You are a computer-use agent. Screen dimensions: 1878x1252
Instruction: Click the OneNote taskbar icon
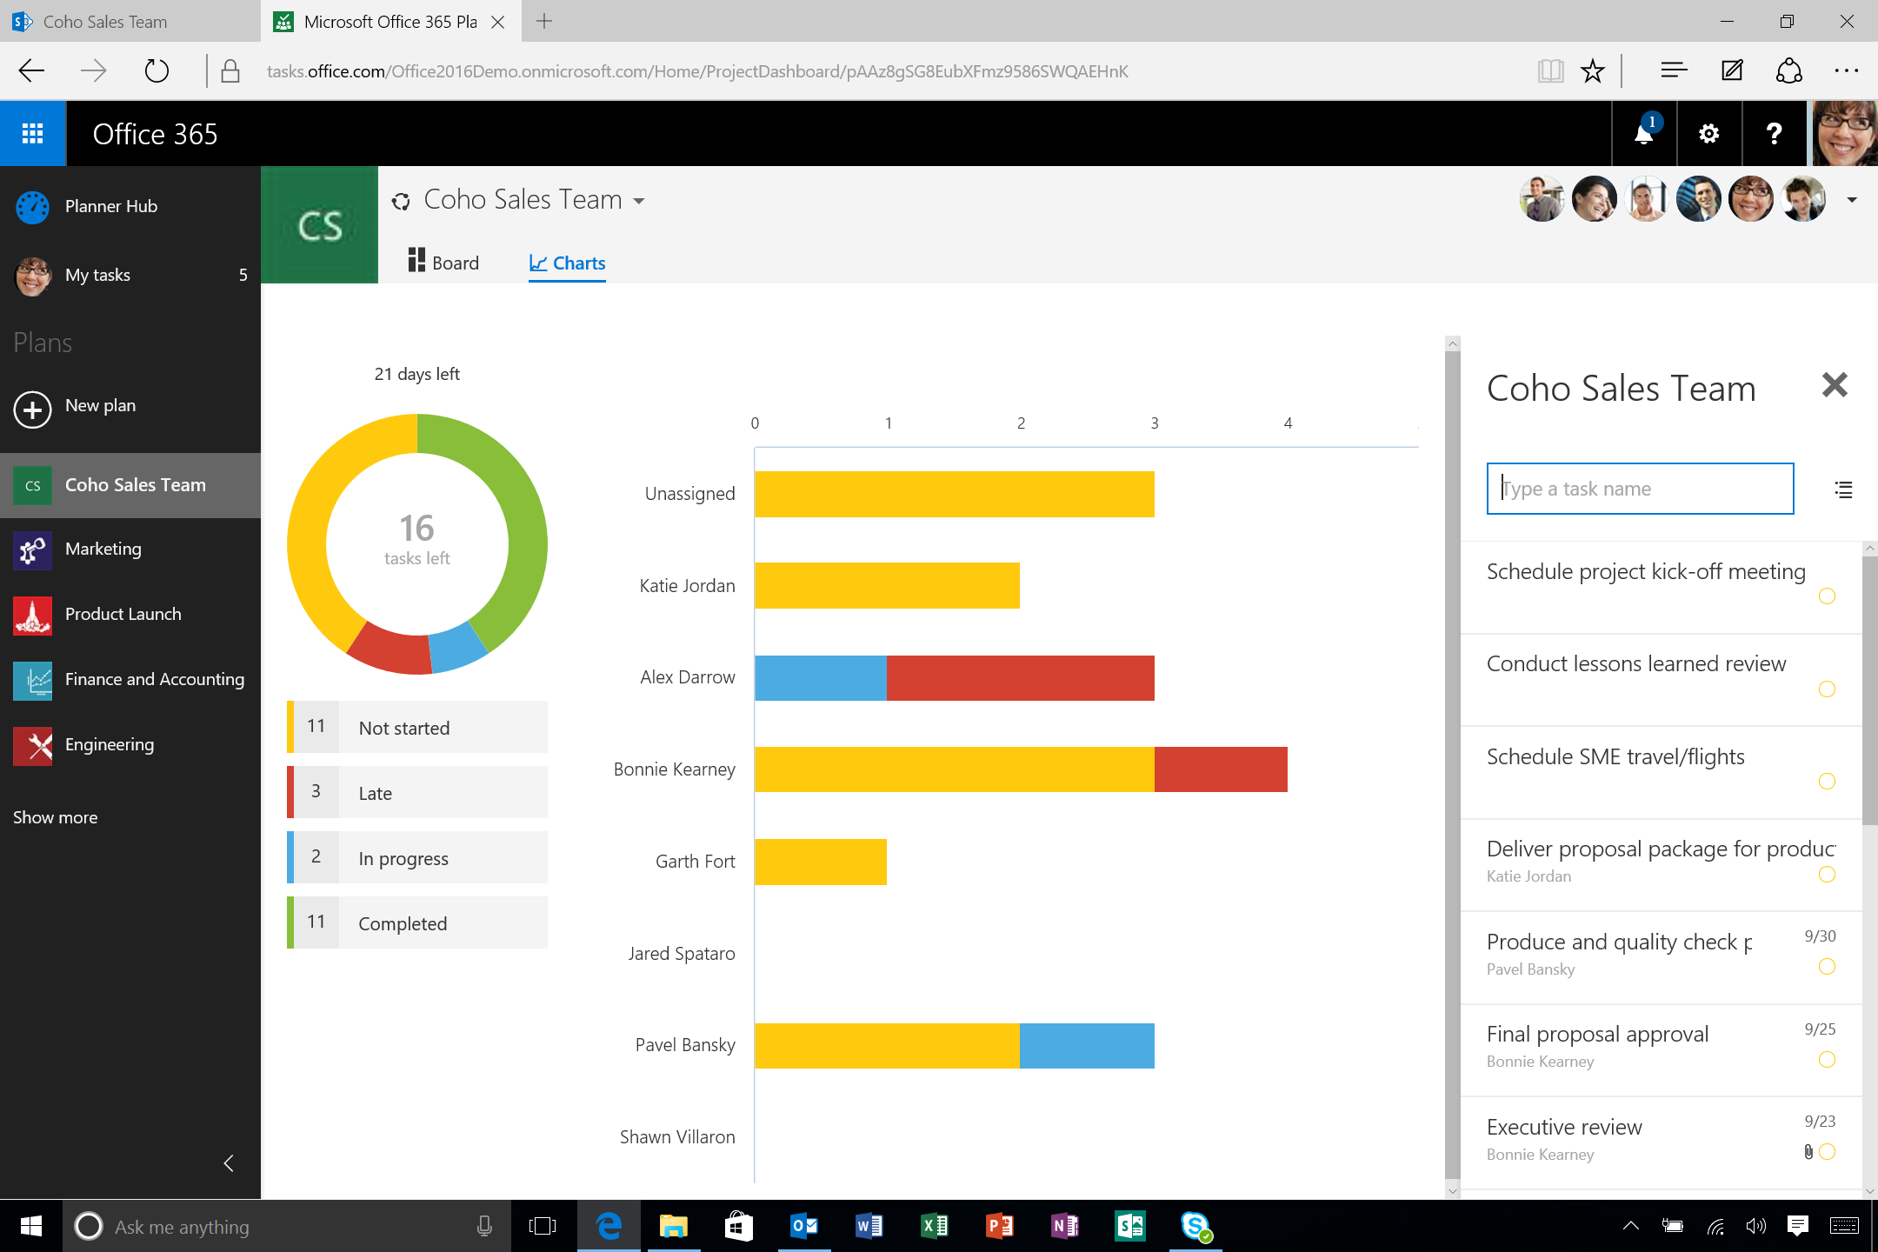tap(1066, 1227)
